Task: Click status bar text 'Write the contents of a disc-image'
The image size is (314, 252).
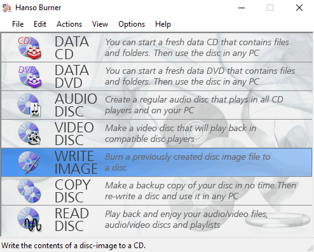Action: [x=74, y=246]
